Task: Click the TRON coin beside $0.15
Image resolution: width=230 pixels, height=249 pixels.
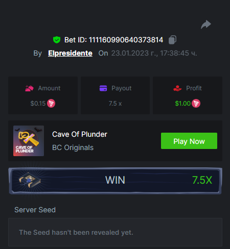Action: tap(51, 103)
